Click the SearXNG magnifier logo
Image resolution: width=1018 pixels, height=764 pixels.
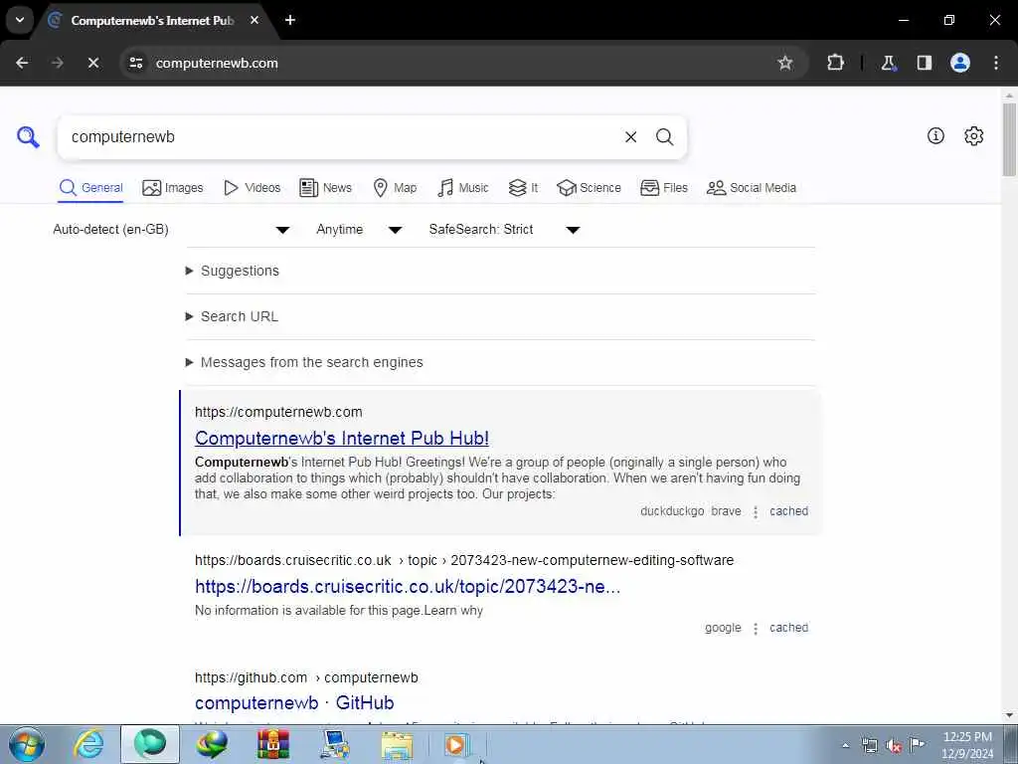point(28,137)
